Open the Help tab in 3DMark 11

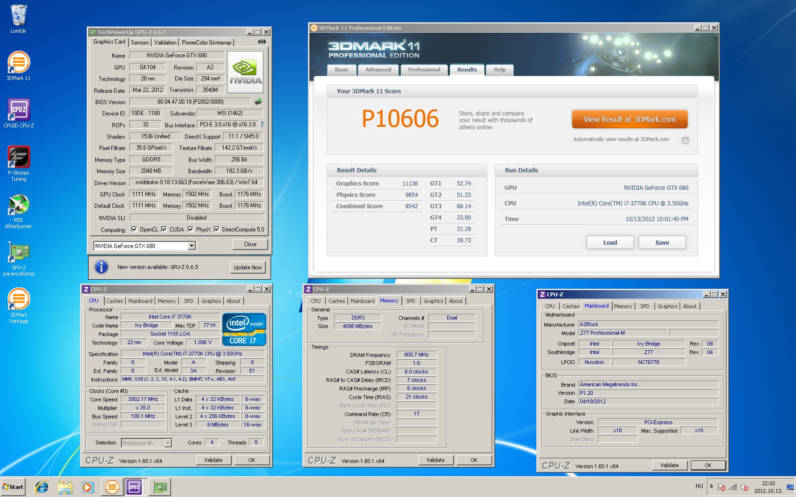[499, 70]
